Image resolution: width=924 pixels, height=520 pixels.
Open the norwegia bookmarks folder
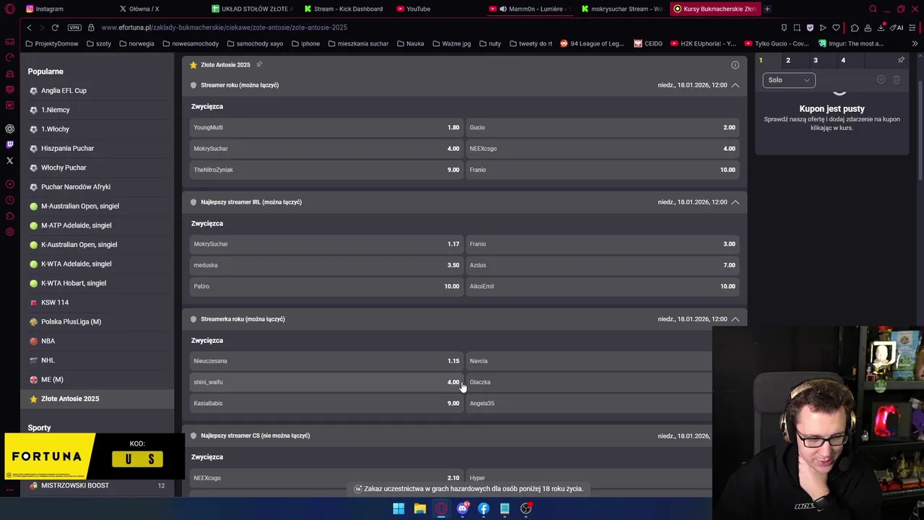136,43
